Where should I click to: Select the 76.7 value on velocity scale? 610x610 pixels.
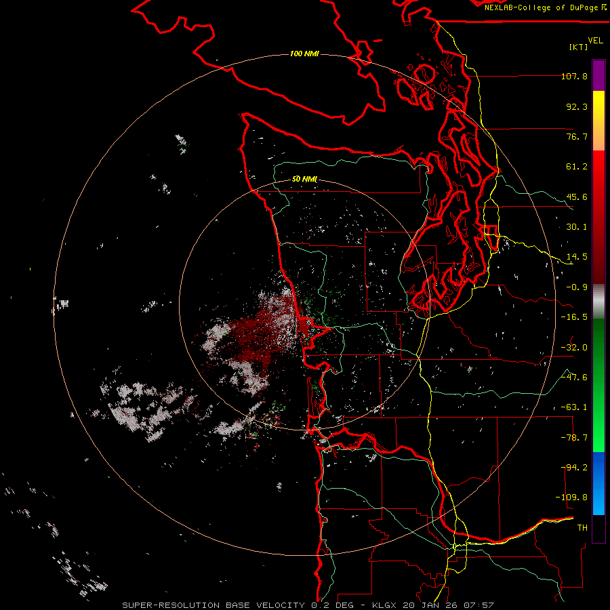577,136
